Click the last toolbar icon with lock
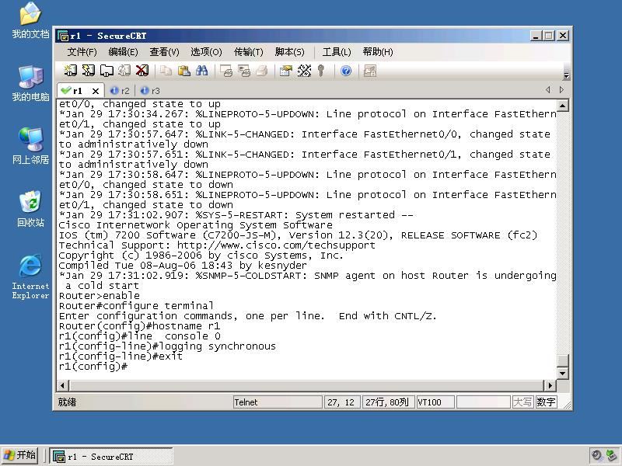Viewport: 622px width, 466px height. [x=370, y=71]
